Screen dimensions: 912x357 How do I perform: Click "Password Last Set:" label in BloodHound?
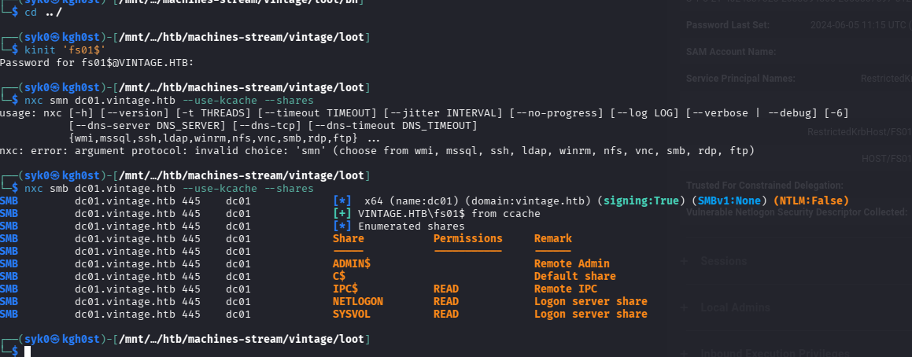click(x=728, y=25)
